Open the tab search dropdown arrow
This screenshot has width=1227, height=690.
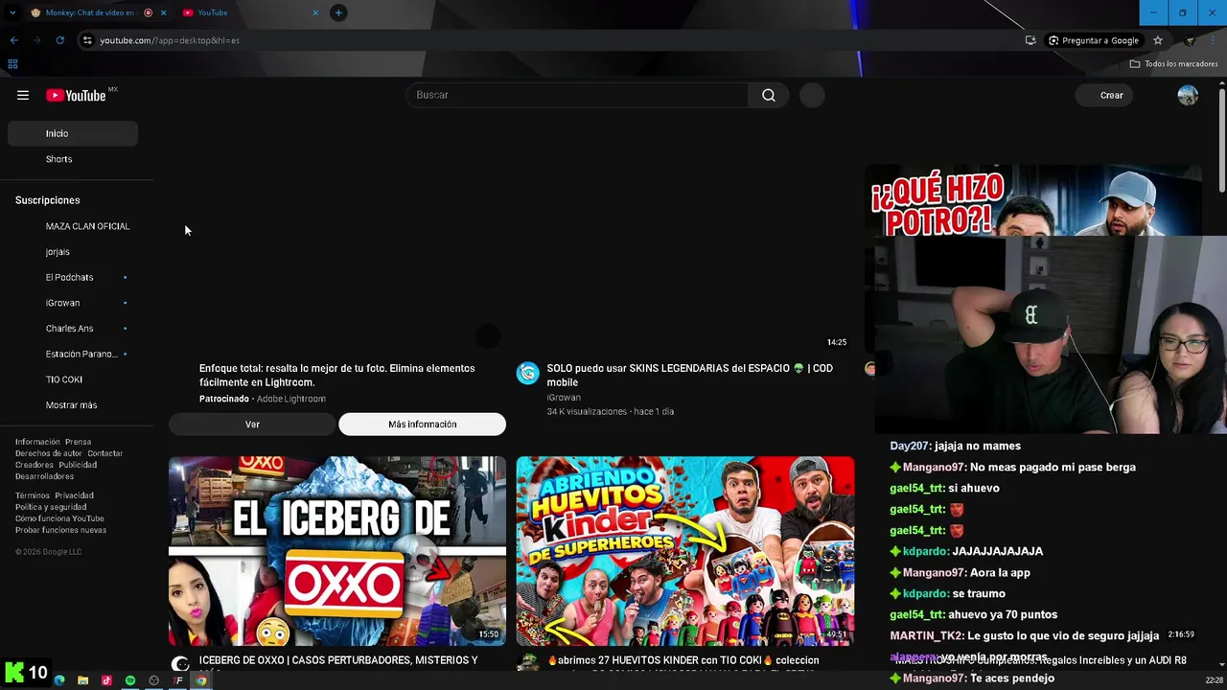tap(12, 12)
